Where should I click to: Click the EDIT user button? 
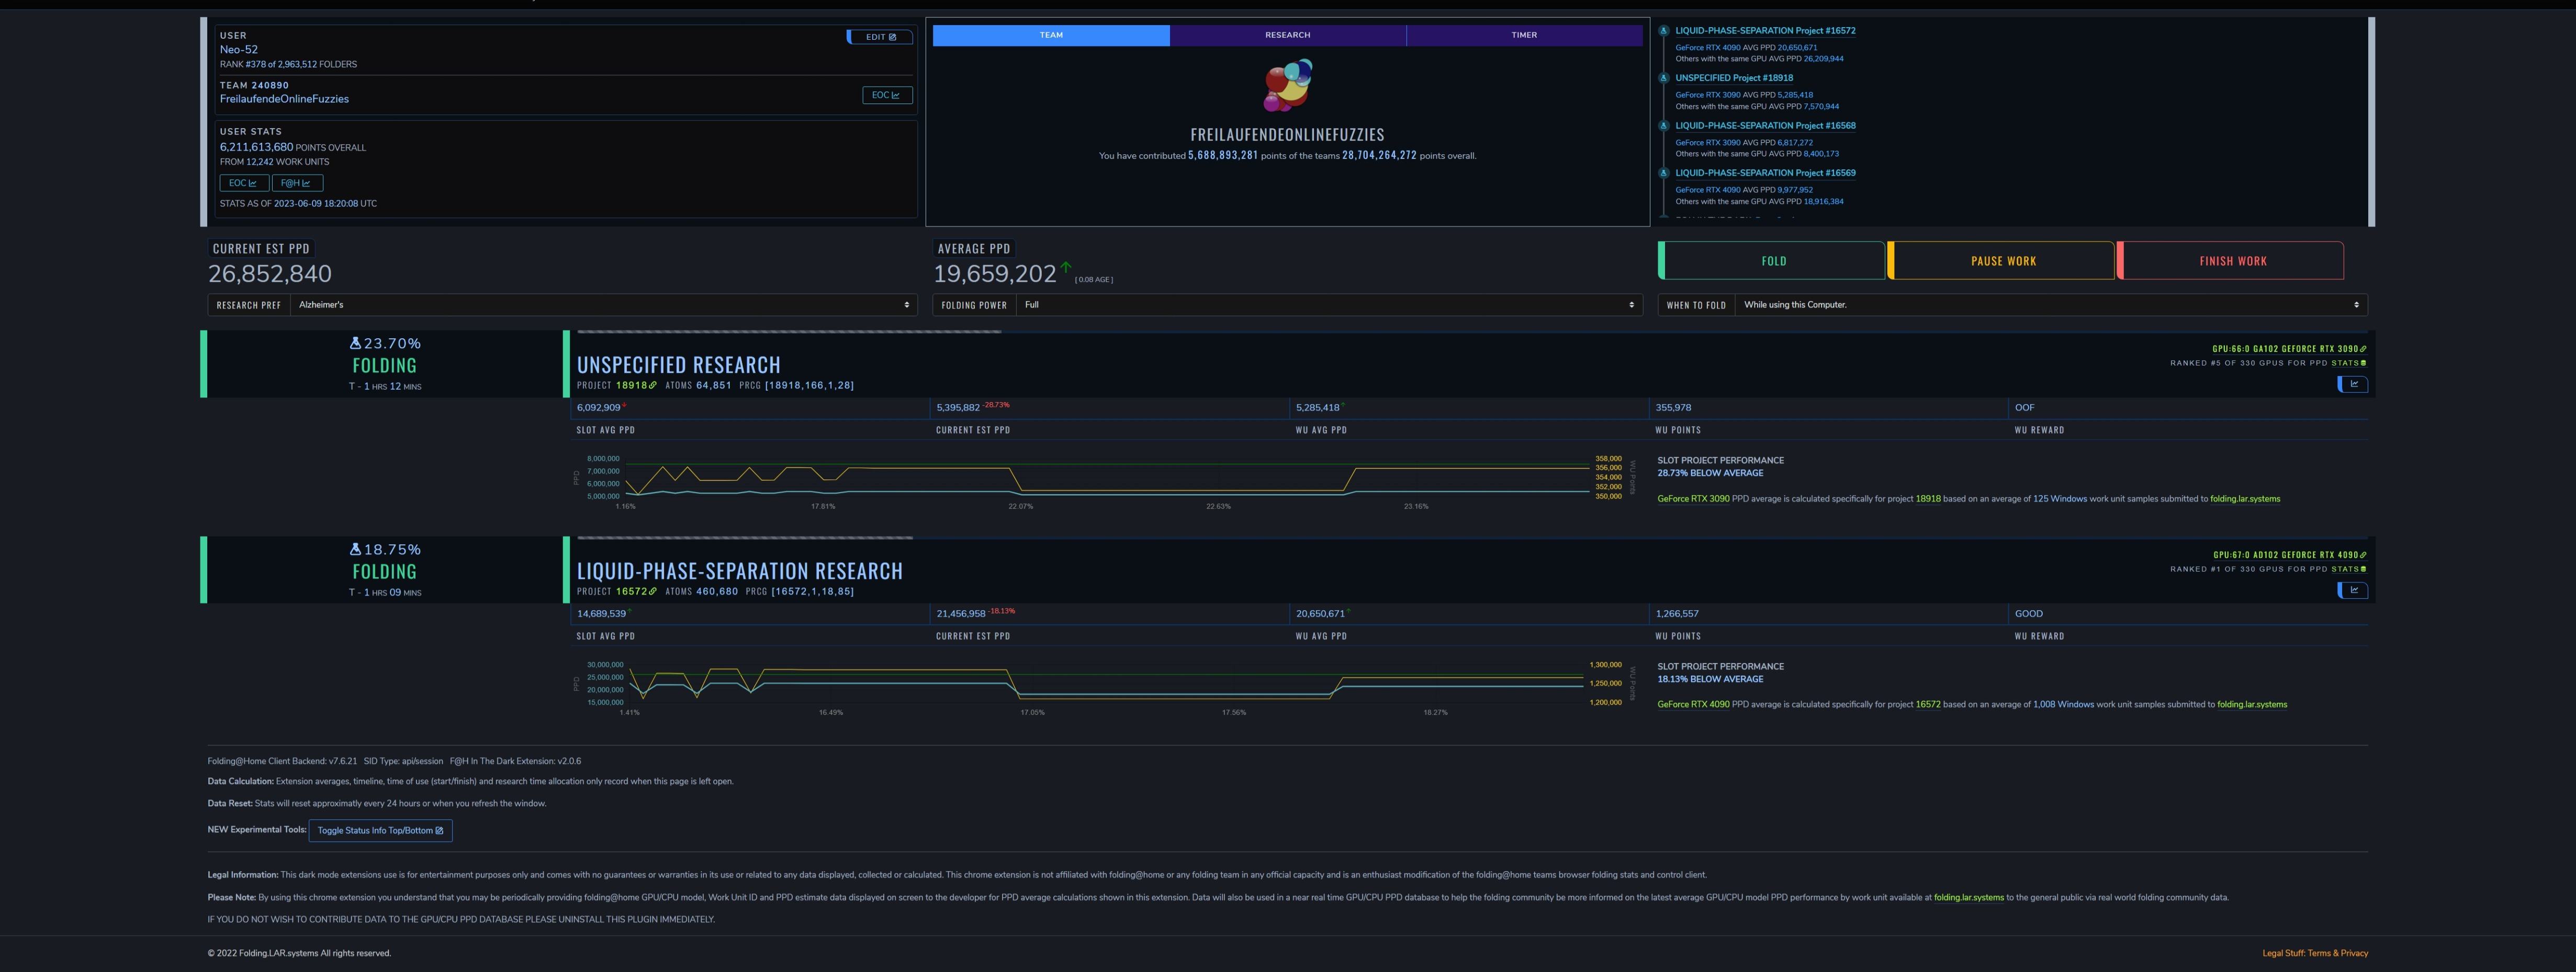(x=880, y=37)
